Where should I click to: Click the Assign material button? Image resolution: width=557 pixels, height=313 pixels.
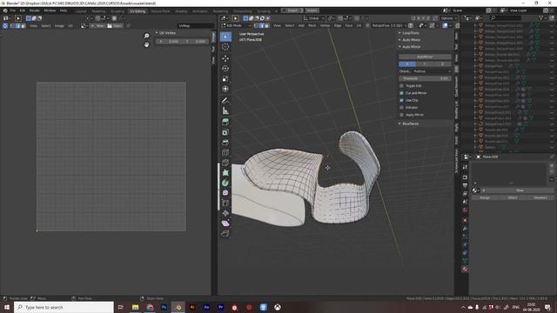coord(485,197)
